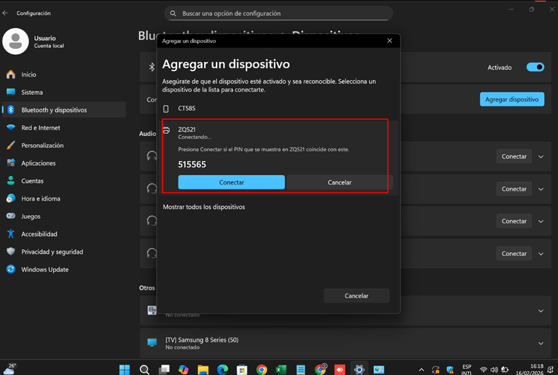Click Conectar to confirm the ZQ521 PIN
The height and width of the screenshot is (375, 558).
[x=231, y=182]
